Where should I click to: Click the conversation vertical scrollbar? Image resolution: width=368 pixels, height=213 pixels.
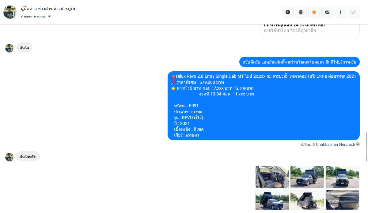366,146
